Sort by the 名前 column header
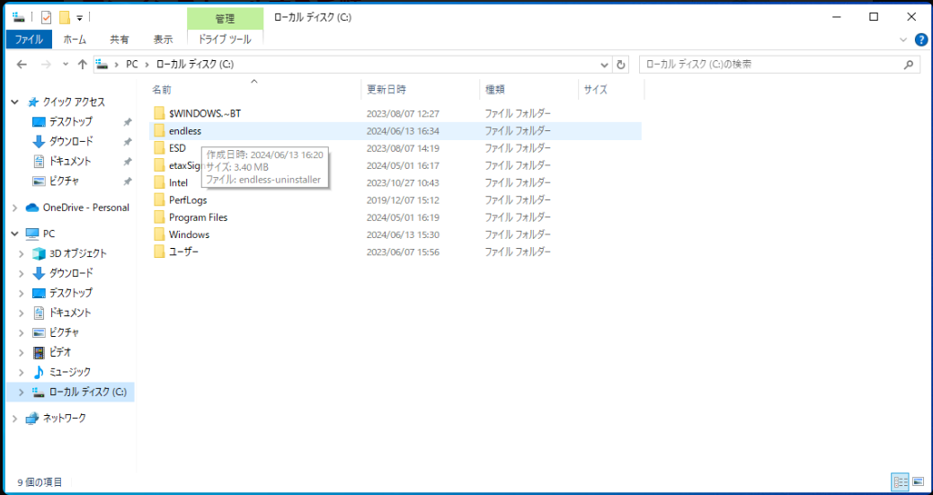Viewport: 933px width, 495px height. (x=254, y=90)
